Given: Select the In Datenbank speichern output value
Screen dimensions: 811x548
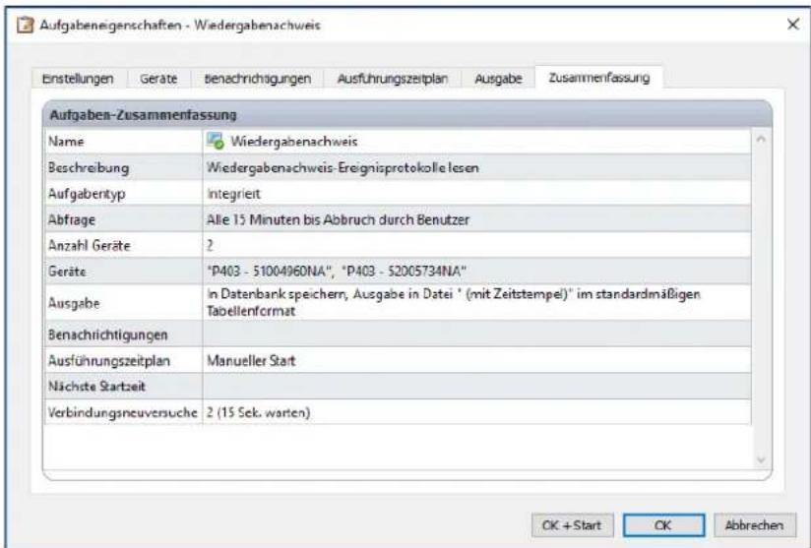Looking at the screenshot, I should click(x=453, y=302).
